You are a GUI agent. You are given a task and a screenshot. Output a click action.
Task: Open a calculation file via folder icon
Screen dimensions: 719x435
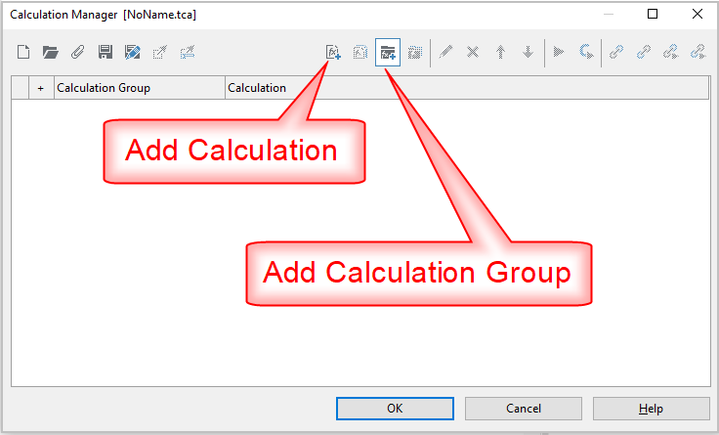51,53
